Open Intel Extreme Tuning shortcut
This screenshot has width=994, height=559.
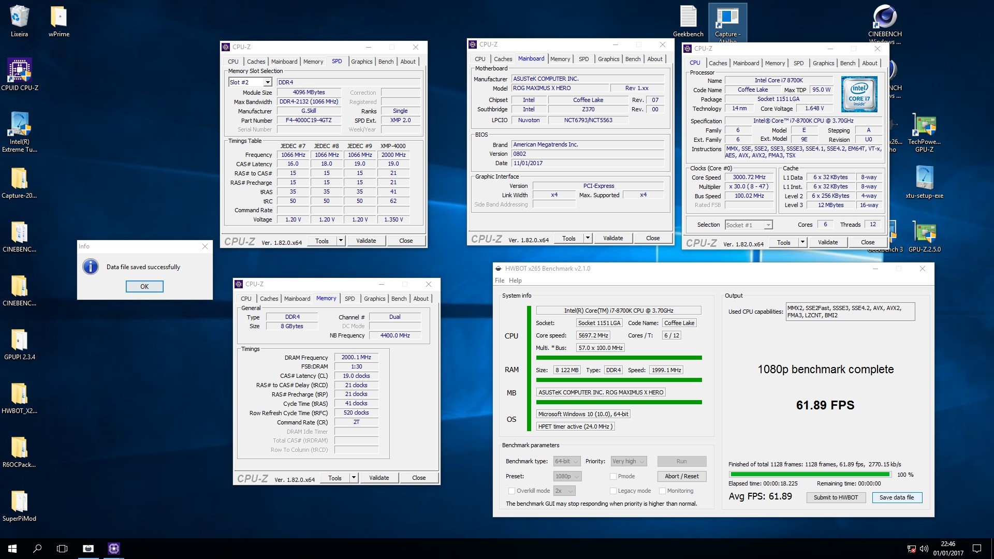pyautogui.click(x=19, y=132)
